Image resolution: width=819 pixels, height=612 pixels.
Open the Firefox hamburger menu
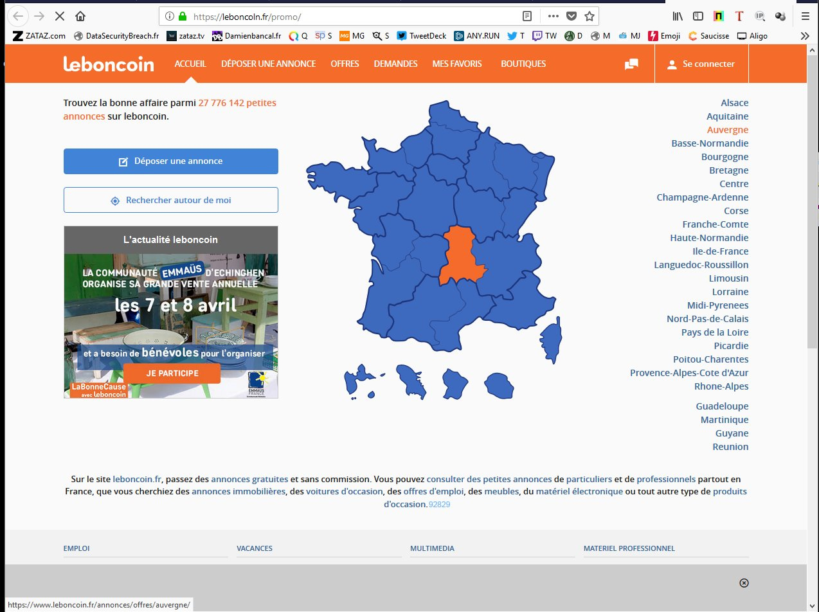(x=805, y=16)
